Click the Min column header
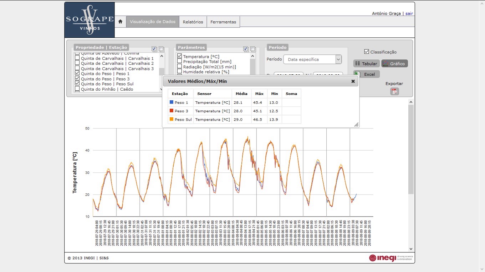Image resolution: width=485 pixels, height=272 pixels. click(274, 94)
